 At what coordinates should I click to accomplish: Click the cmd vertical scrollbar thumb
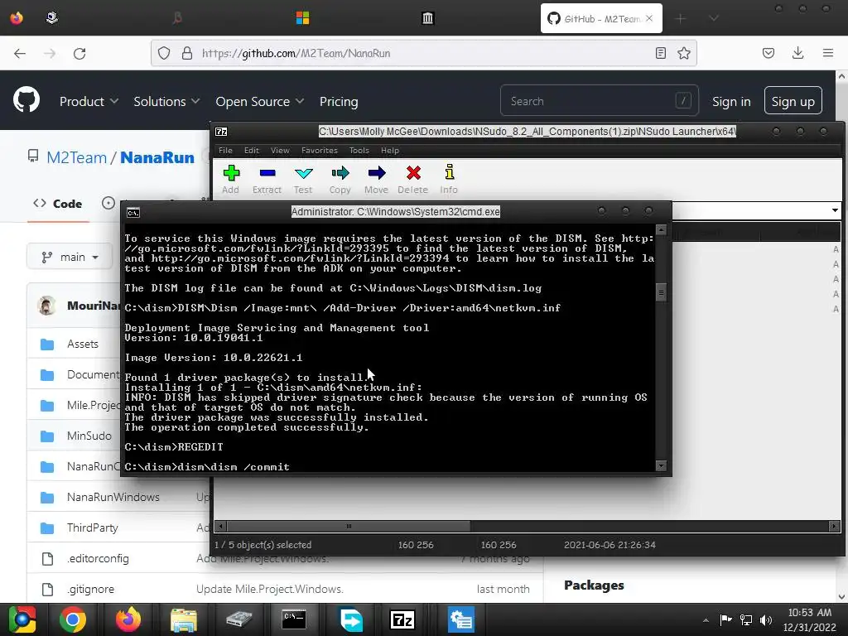(x=661, y=292)
